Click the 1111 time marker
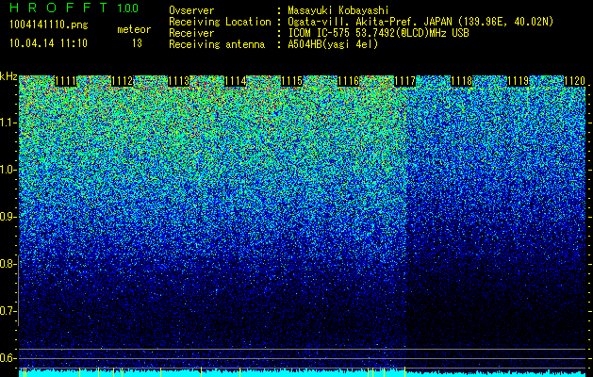 [66, 81]
